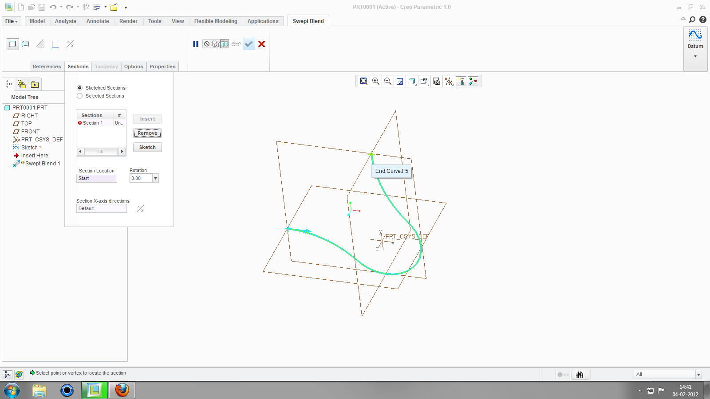Open the Rotation value dropdown

tap(155, 178)
